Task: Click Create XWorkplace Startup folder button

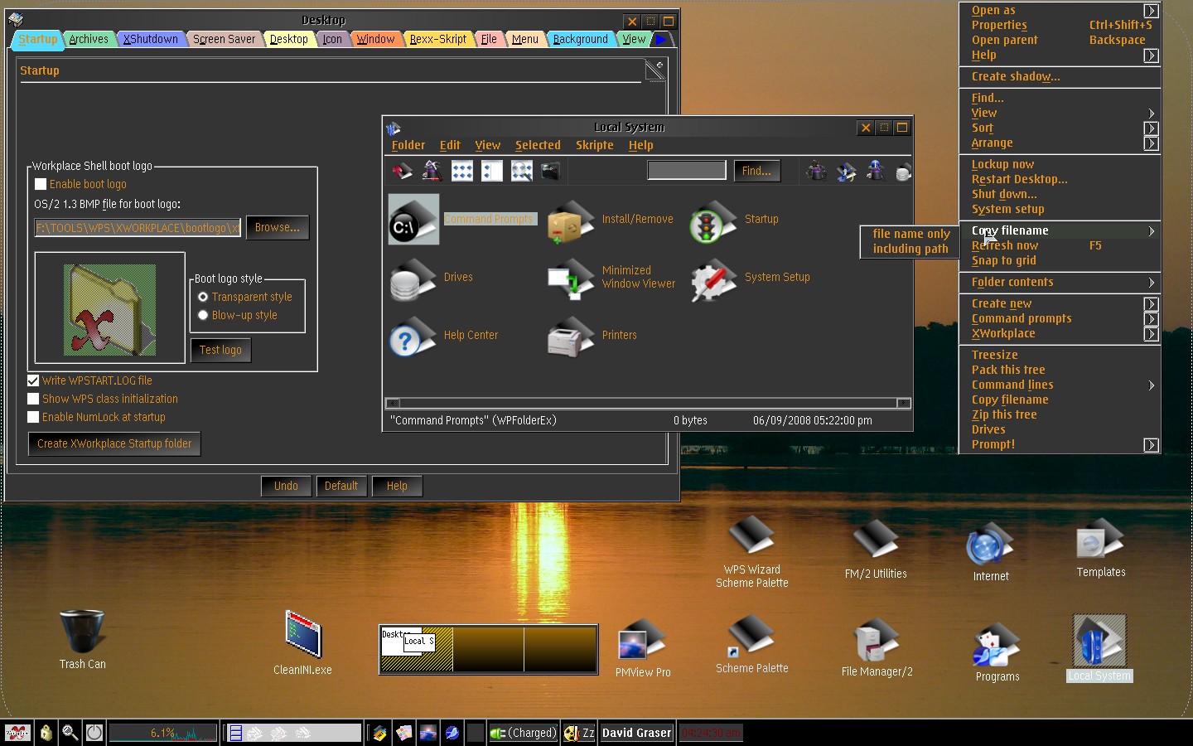Action: click(114, 443)
